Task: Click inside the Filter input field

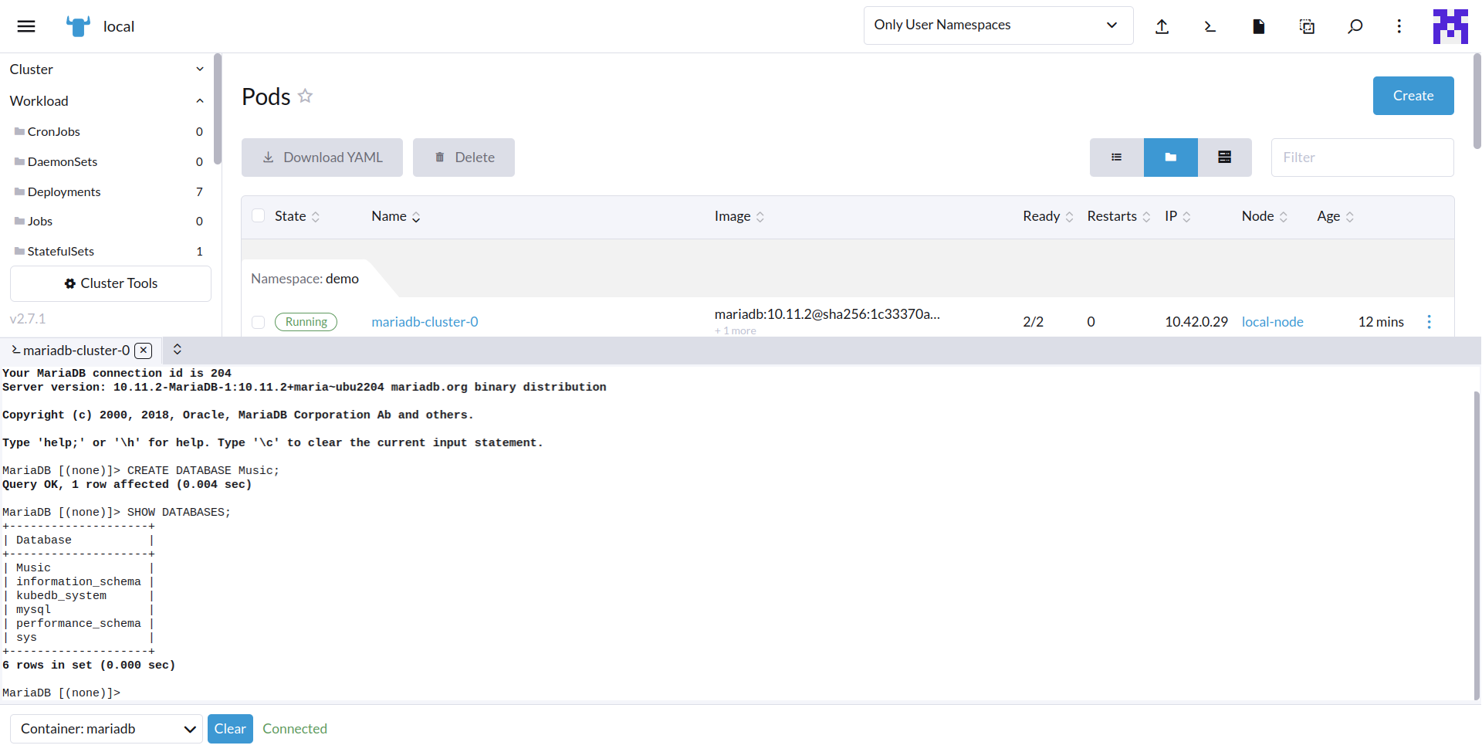Action: click(1362, 157)
